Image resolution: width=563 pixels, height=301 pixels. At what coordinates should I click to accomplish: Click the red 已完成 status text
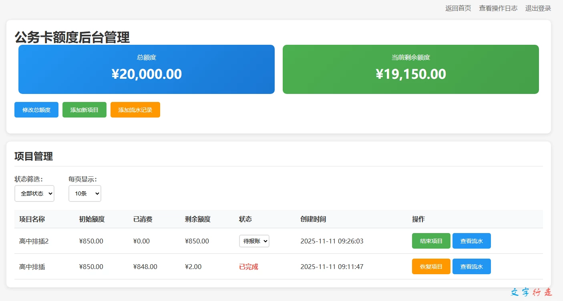(x=249, y=267)
